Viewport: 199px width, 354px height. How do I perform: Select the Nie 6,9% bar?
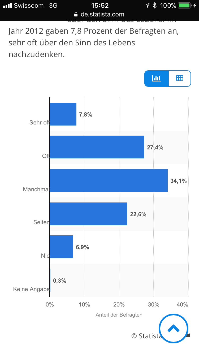62,247
